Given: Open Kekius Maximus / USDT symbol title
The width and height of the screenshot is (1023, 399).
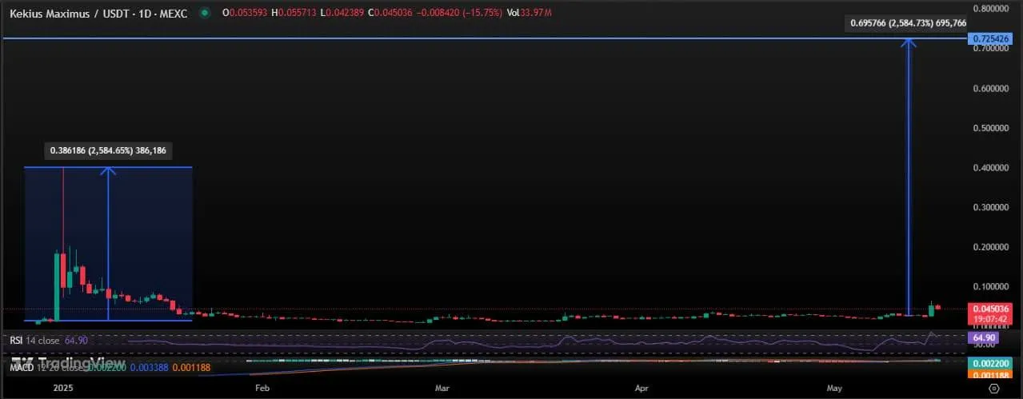Looking at the screenshot, I should (98, 14).
